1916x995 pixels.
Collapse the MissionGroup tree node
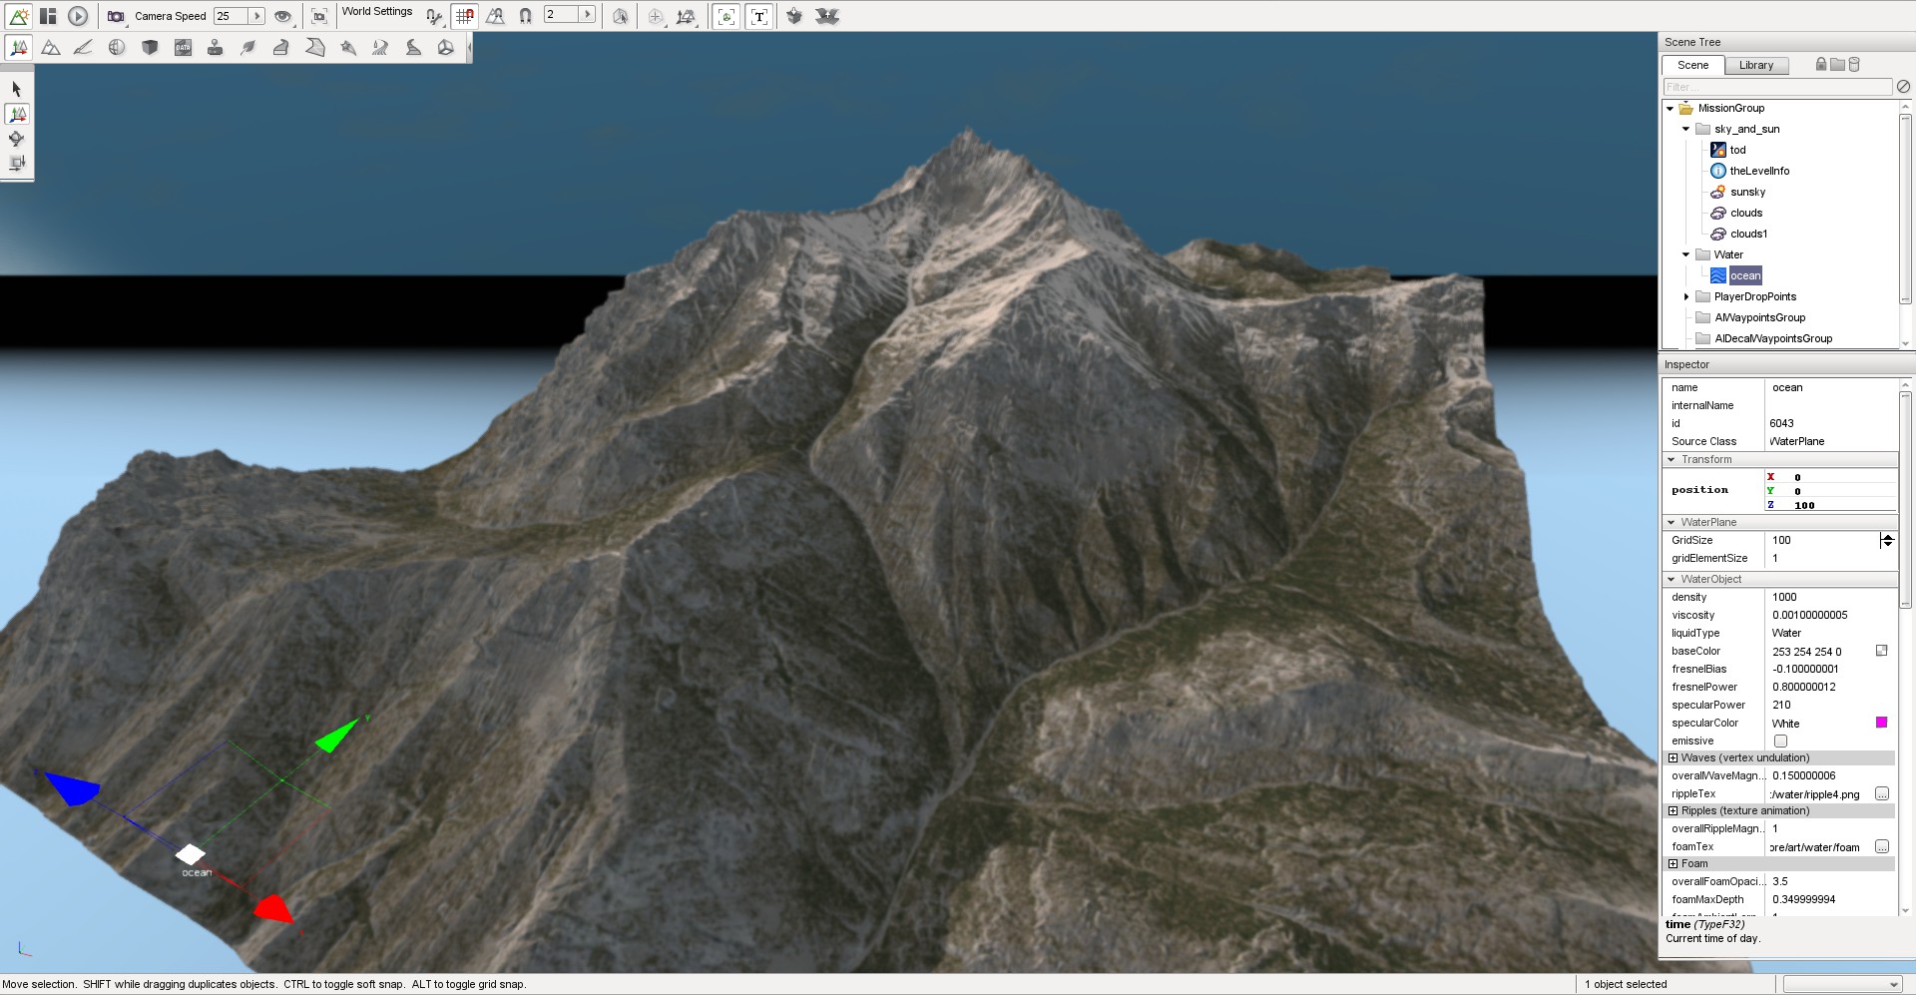click(x=1670, y=109)
